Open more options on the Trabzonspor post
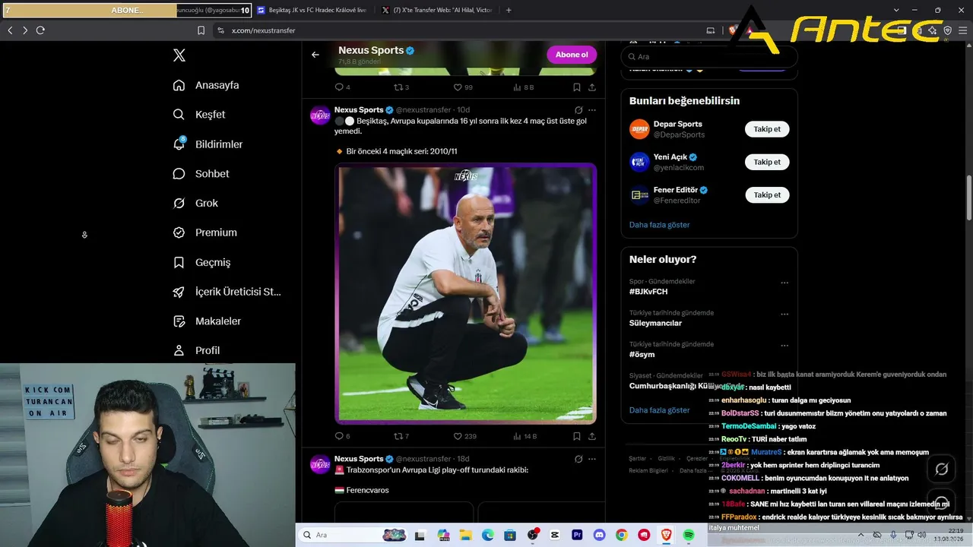 click(x=592, y=459)
